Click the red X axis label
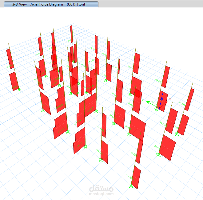The image size is (203, 200). pos(170,99)
